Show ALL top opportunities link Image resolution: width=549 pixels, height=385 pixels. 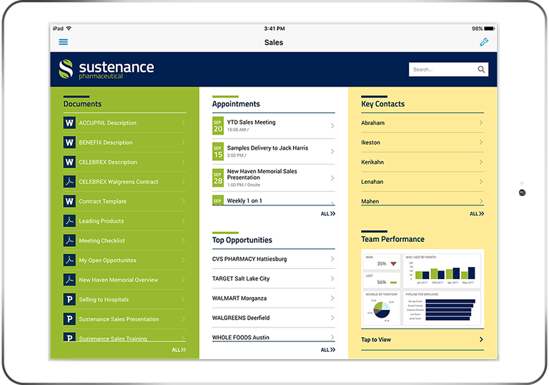point(327,350)
